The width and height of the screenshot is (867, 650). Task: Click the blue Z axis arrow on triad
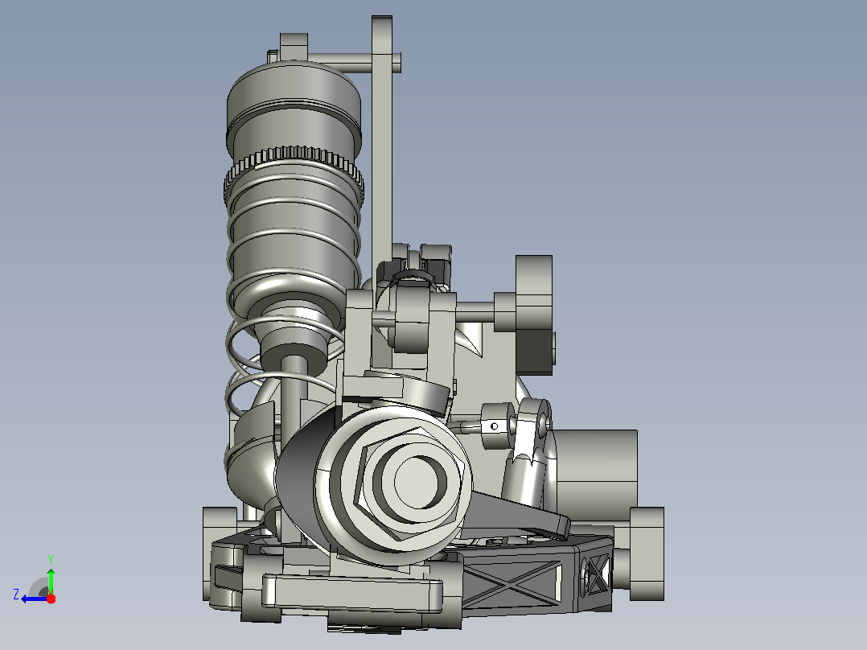[33, 599]
